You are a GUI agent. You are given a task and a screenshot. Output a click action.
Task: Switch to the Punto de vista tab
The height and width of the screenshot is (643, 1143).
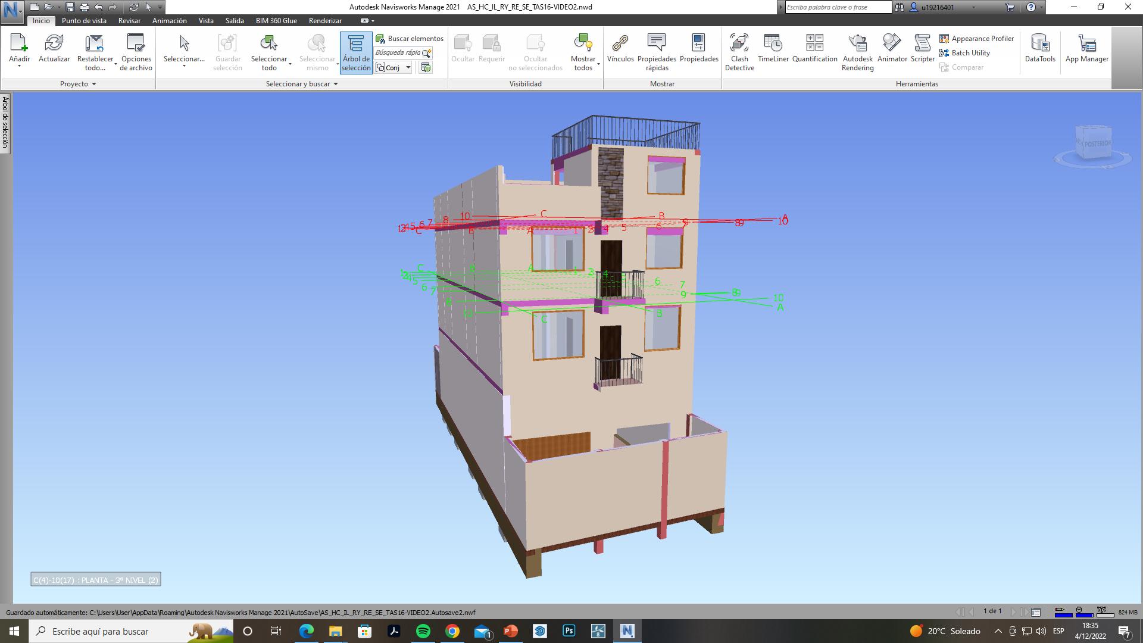point(84,20)
